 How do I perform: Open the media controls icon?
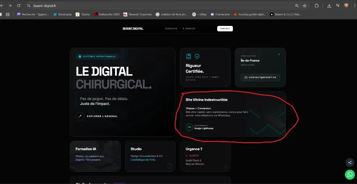point(338,6)
